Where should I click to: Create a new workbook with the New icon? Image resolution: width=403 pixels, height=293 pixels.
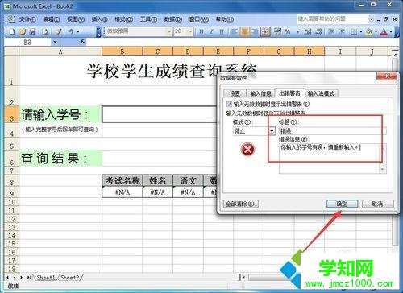(12, 32)
